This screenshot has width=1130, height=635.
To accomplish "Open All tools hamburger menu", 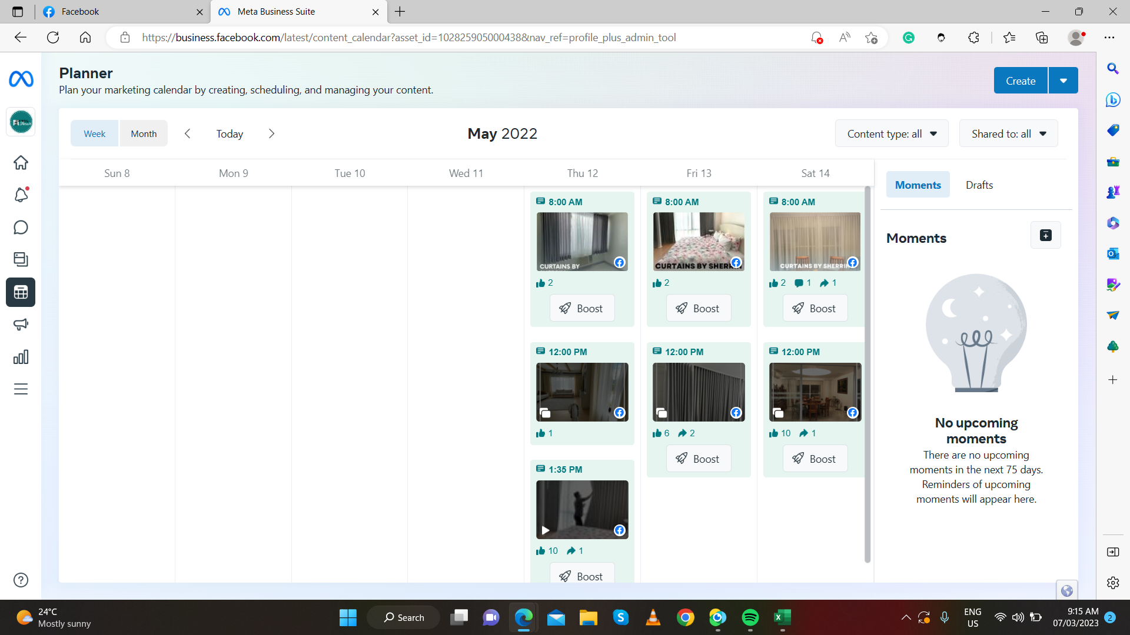I will (x=21, y=389).
